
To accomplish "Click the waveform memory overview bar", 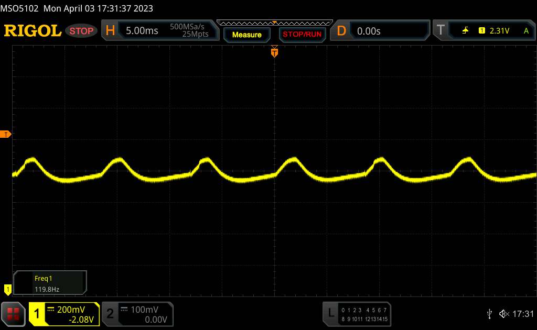I will point(275,23).
